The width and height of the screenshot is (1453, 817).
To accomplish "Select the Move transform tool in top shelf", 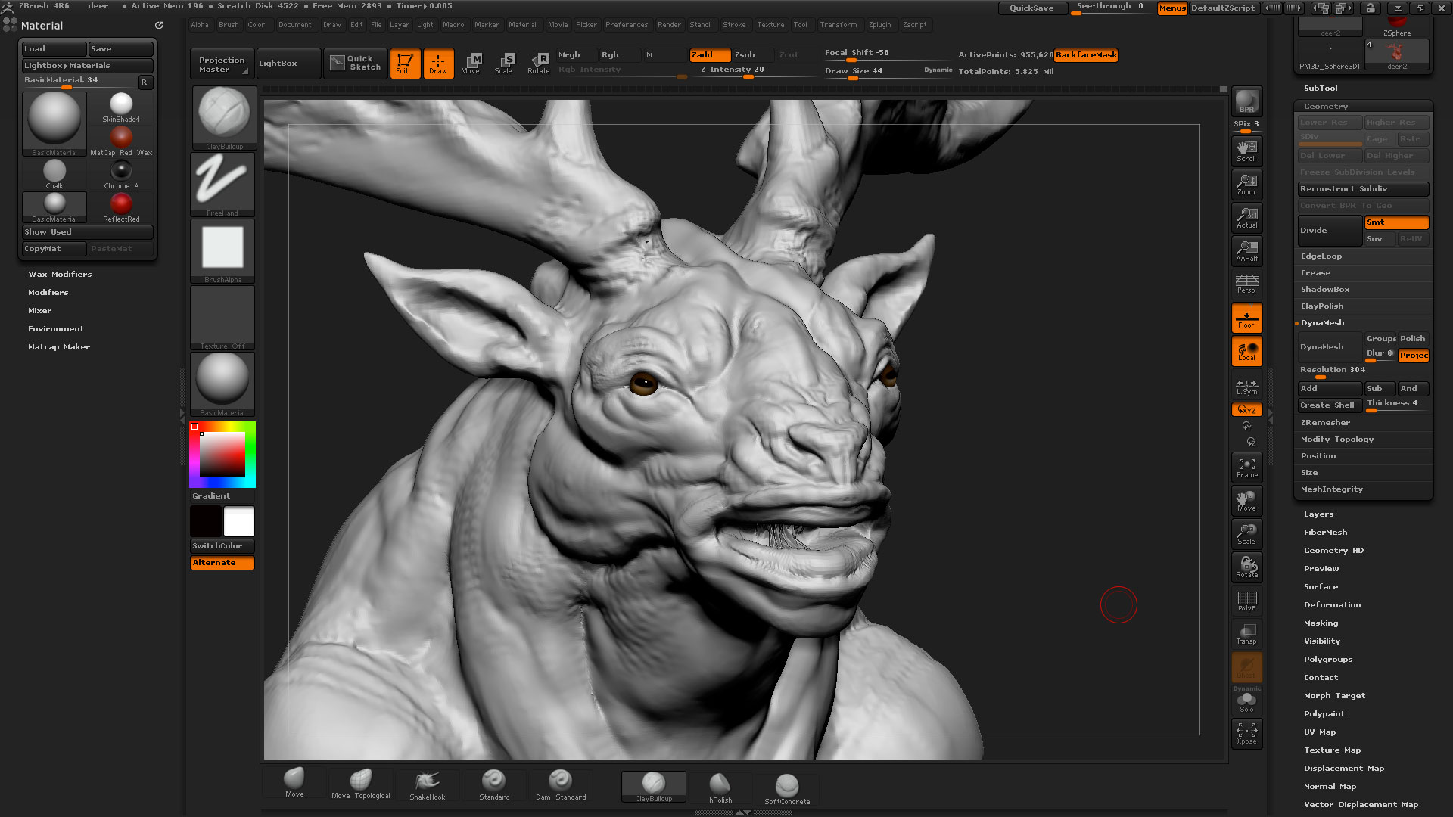I will (471, 63).
